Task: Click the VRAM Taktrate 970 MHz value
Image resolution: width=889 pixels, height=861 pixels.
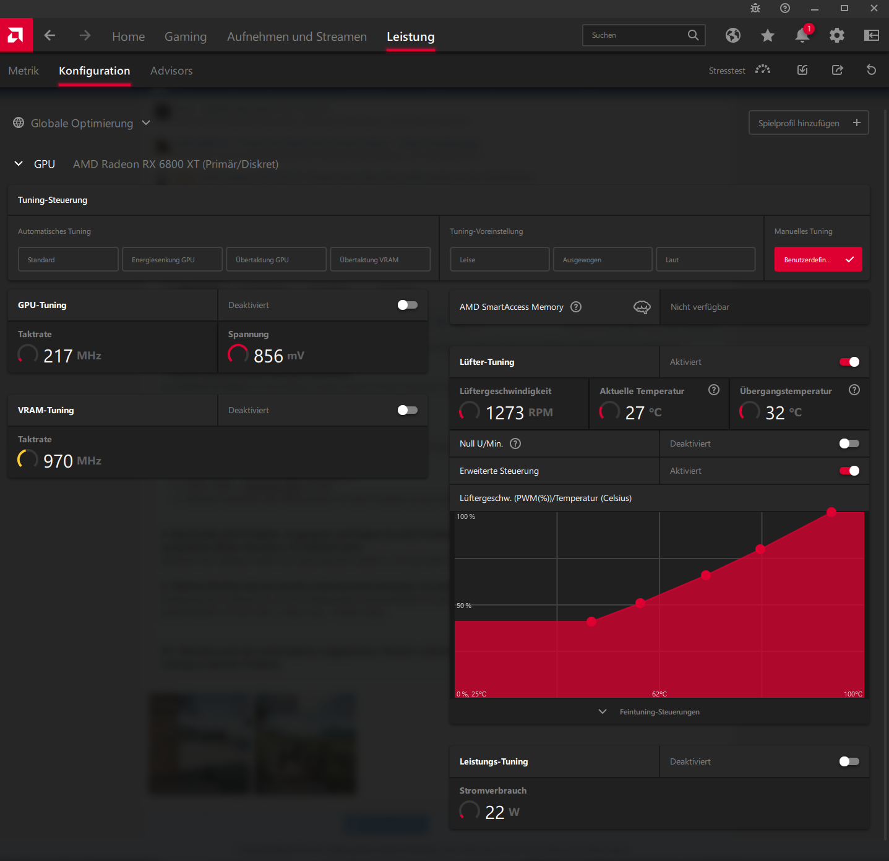Action: (72, 461)
